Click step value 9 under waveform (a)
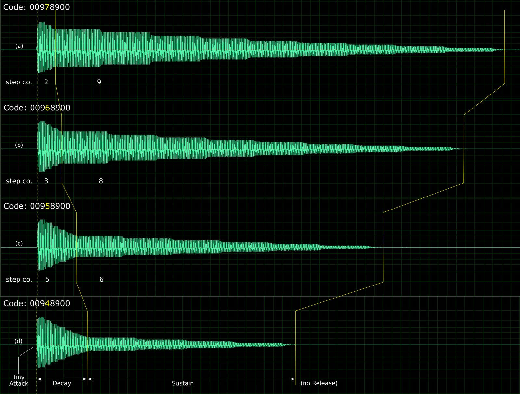520x394 pixels. coord(99,82)
